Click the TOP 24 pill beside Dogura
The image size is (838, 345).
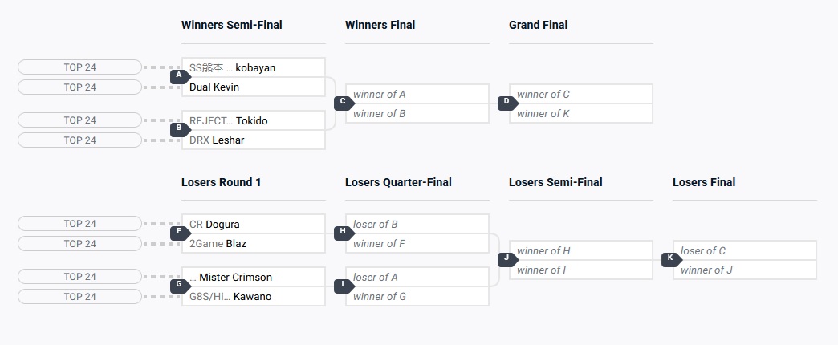click(x=79, y=224)
